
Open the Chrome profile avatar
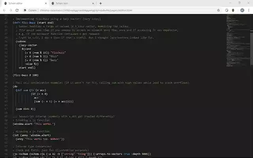click(242, 10)
